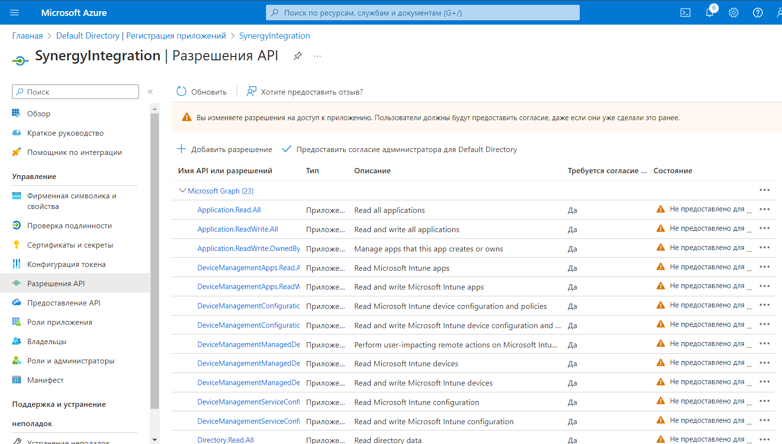Viewport: 782px width, 444px height.
Task: Open Application.ReadWrite.OwnedBy permission
Action: coord(249,249)
